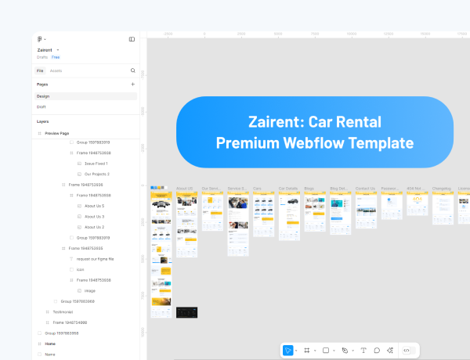Select the Frame 1948753935 layer

click(x=85, y=248)
